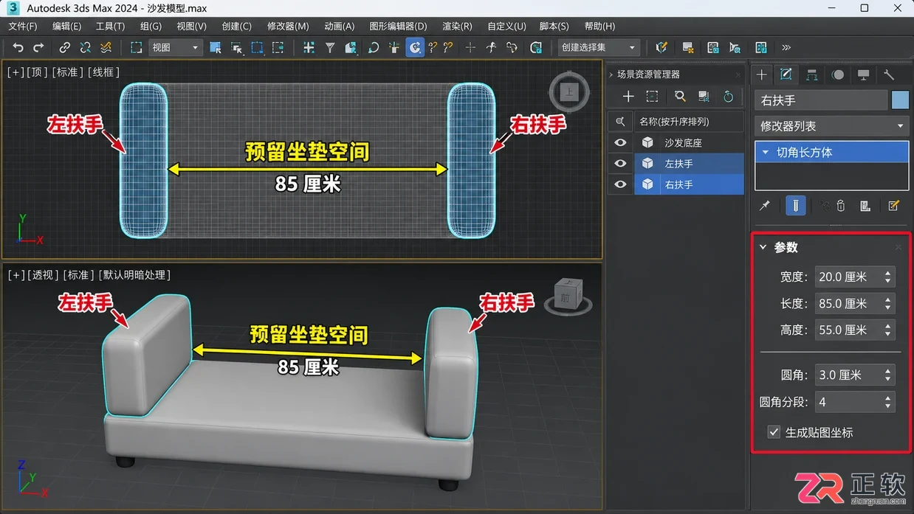This screenshot has width=914, height=514.
Task: Switch to the Utilities wrench tab
Action: coord(889,74)
